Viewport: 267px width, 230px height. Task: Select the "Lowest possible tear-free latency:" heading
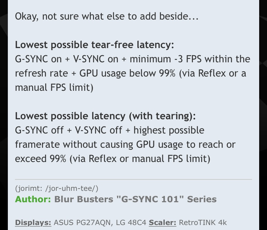pyautogui.click(x=94, y=45)
